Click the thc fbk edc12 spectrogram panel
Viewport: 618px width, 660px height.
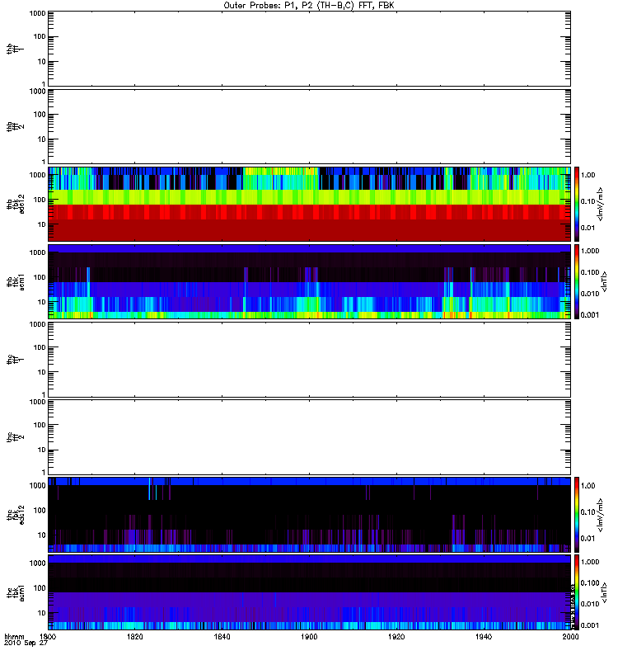click(309, 515)
